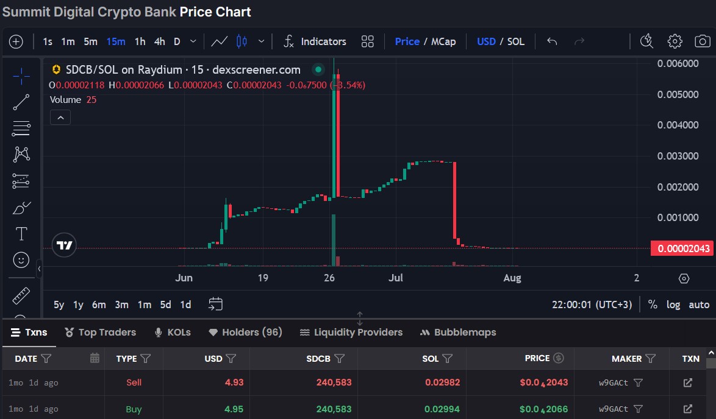The width and height of the screenshot is (716, 419).
Task: Toggle auto scale mode
Action: (x=699, y=305)
